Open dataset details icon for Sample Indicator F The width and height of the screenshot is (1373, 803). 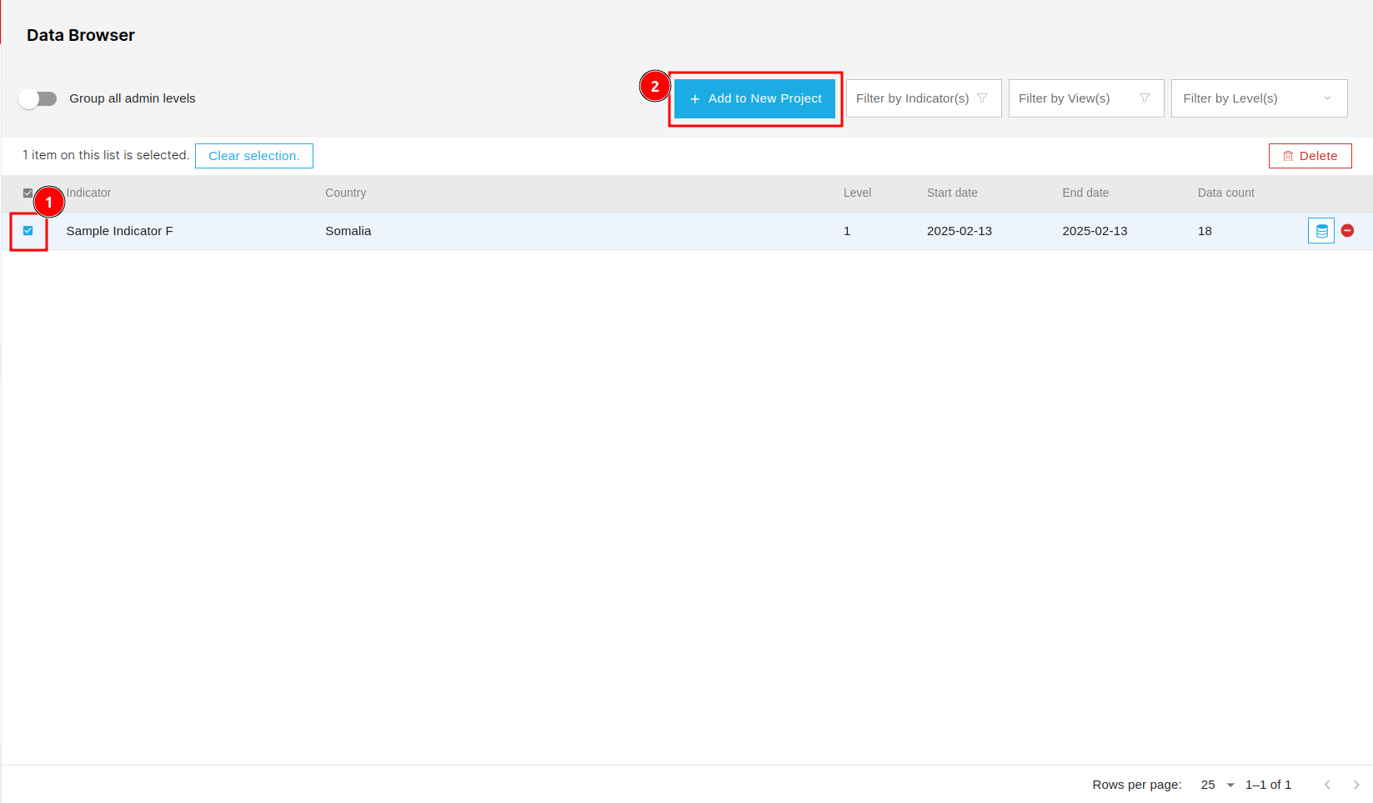pyautogui.click(x=1321, y=231)
